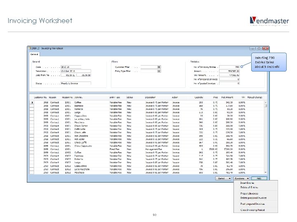Maximize the Invoicing Worksheet window

click(x=259, y=49)
